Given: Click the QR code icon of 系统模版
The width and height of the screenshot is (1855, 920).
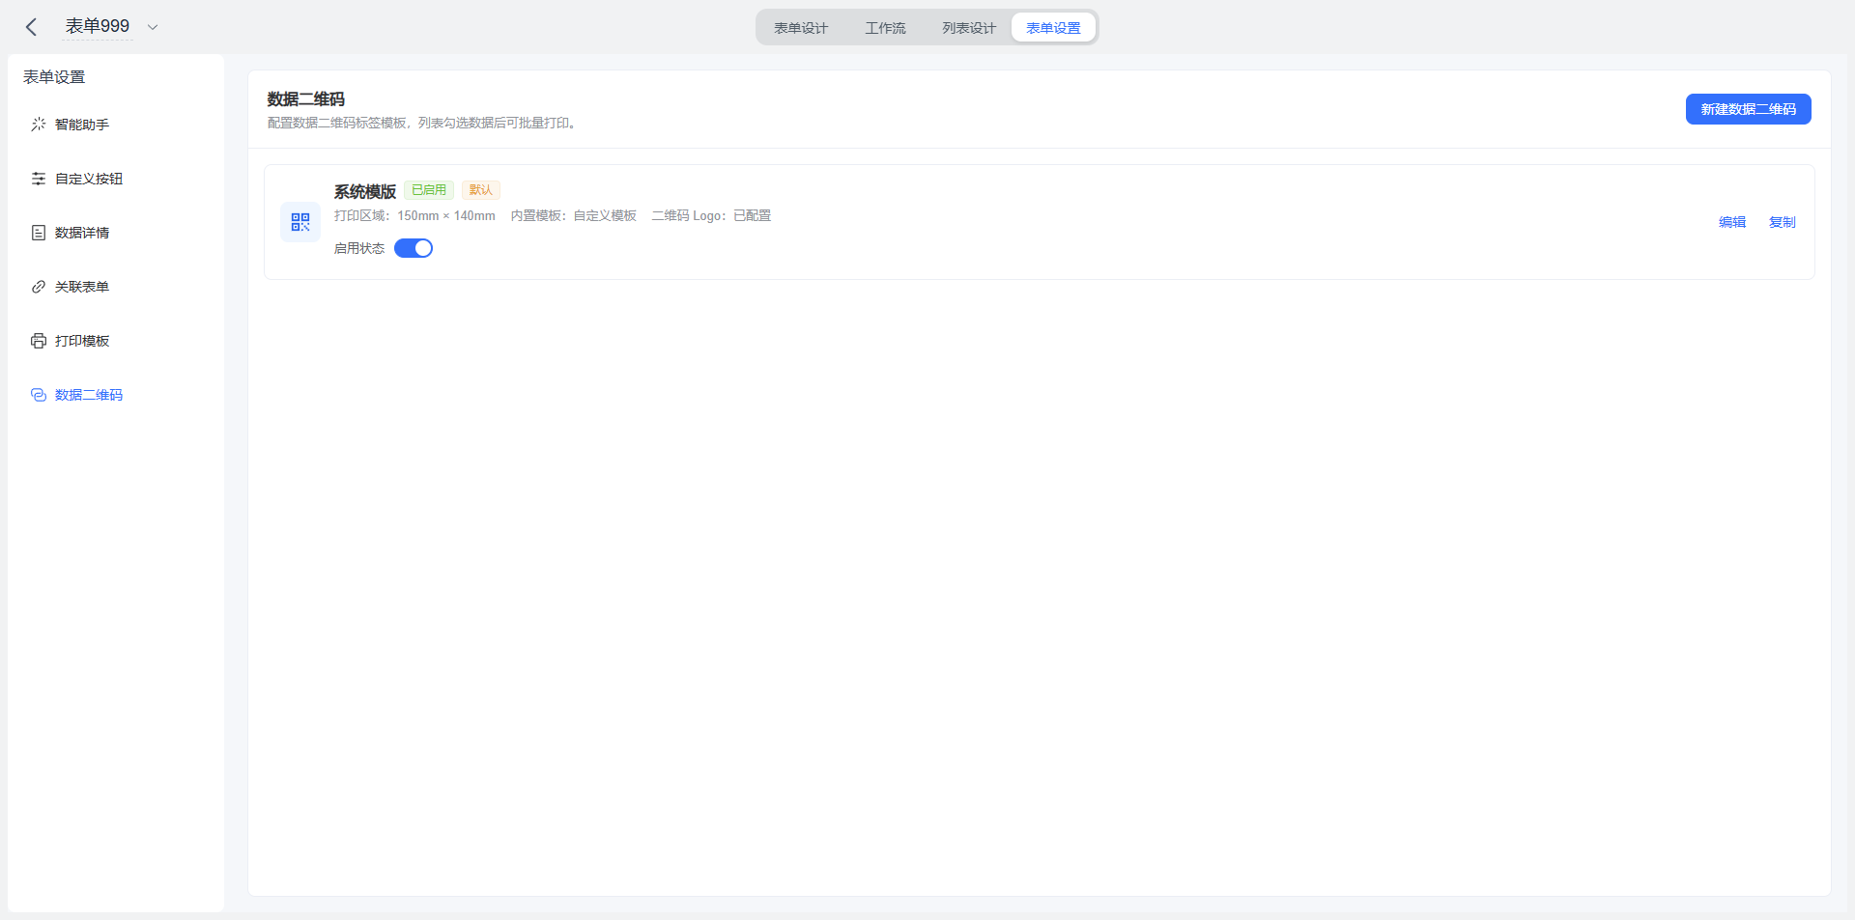Looking at the screenshot, I should coord(300,222).
